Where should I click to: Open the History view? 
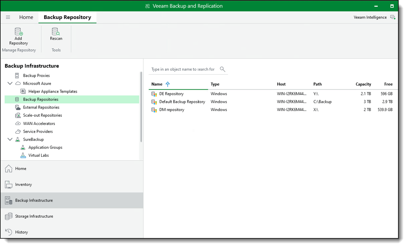pyautogui.click(x=72, y=232)
